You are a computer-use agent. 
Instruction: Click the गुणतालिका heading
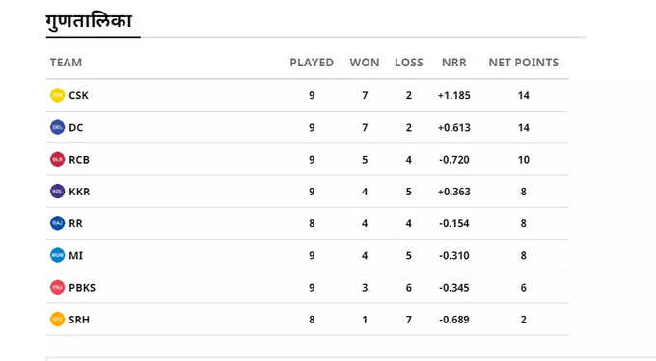[x=89, y=21]
